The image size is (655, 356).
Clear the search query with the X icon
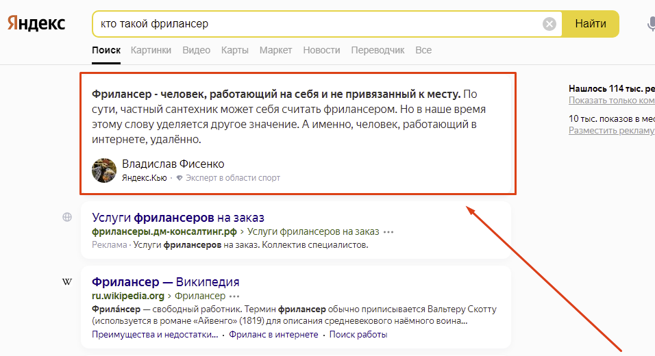549,24
